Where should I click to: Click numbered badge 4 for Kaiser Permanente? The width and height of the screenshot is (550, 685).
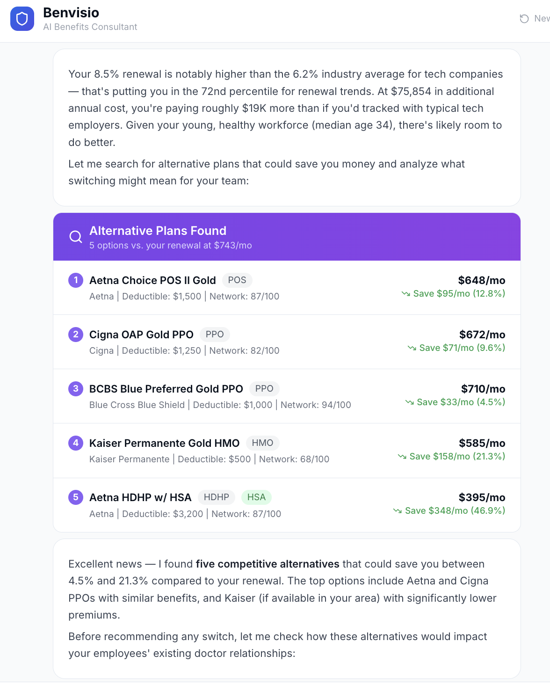coord(75,443)
